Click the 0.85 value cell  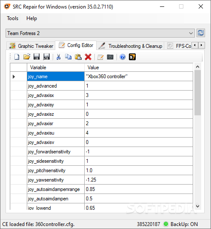(x=139, y=189)
